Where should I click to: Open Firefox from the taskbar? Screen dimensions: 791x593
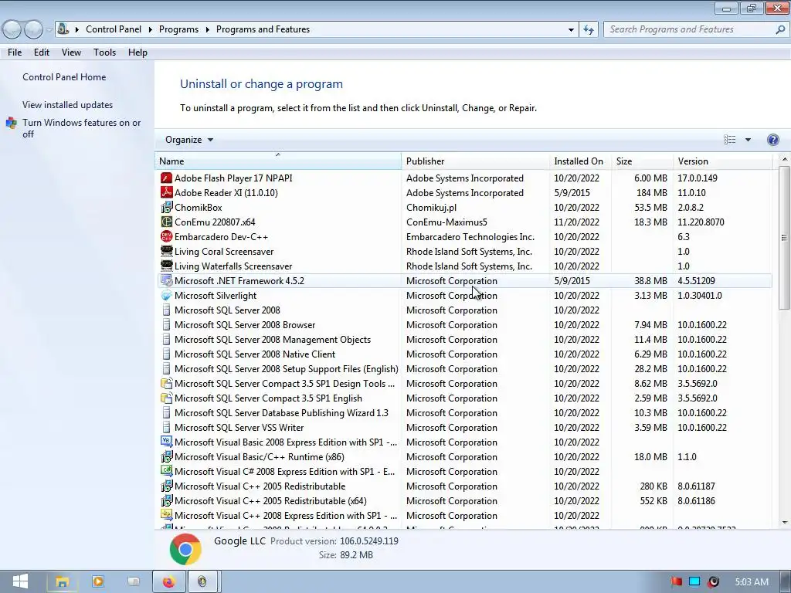[168, 582]
